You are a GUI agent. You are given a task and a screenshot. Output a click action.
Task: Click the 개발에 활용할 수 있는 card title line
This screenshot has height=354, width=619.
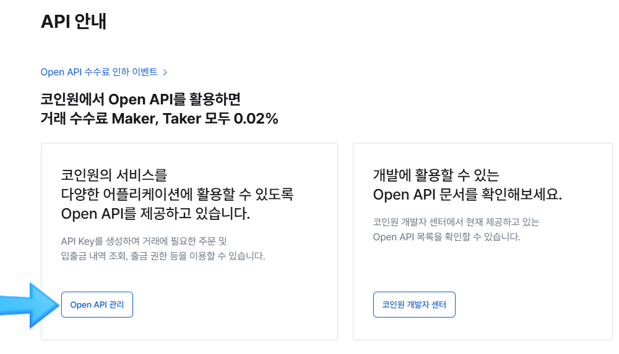[x=436, y=174]
